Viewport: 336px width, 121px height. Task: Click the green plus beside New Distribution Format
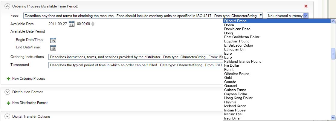point(8,103)
